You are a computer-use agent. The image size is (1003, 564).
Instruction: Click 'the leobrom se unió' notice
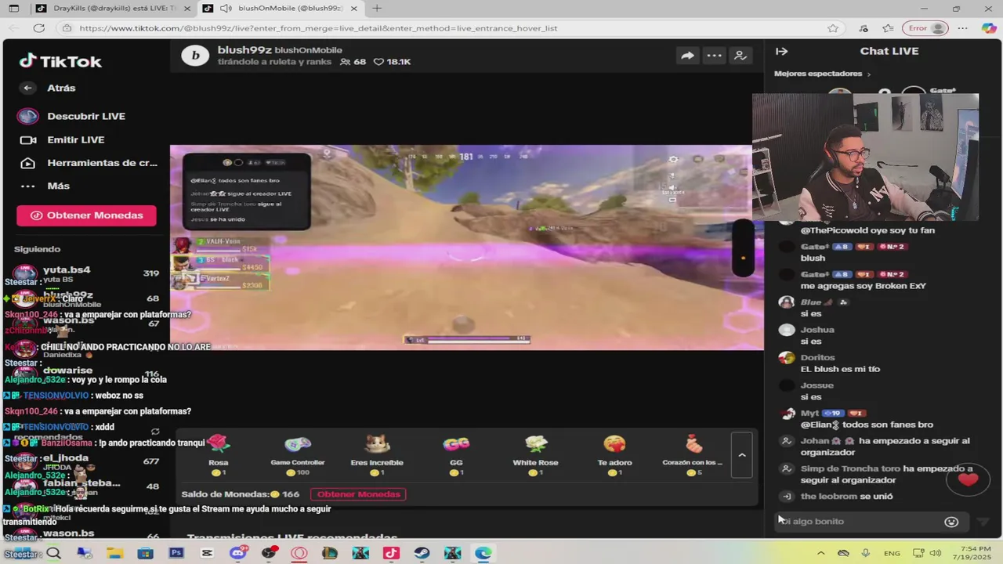tap(846, 497)
